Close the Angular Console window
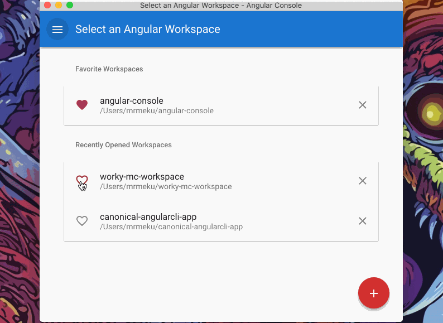The width and height of the screenshot is (443, 323). click(x=47, y=5)
